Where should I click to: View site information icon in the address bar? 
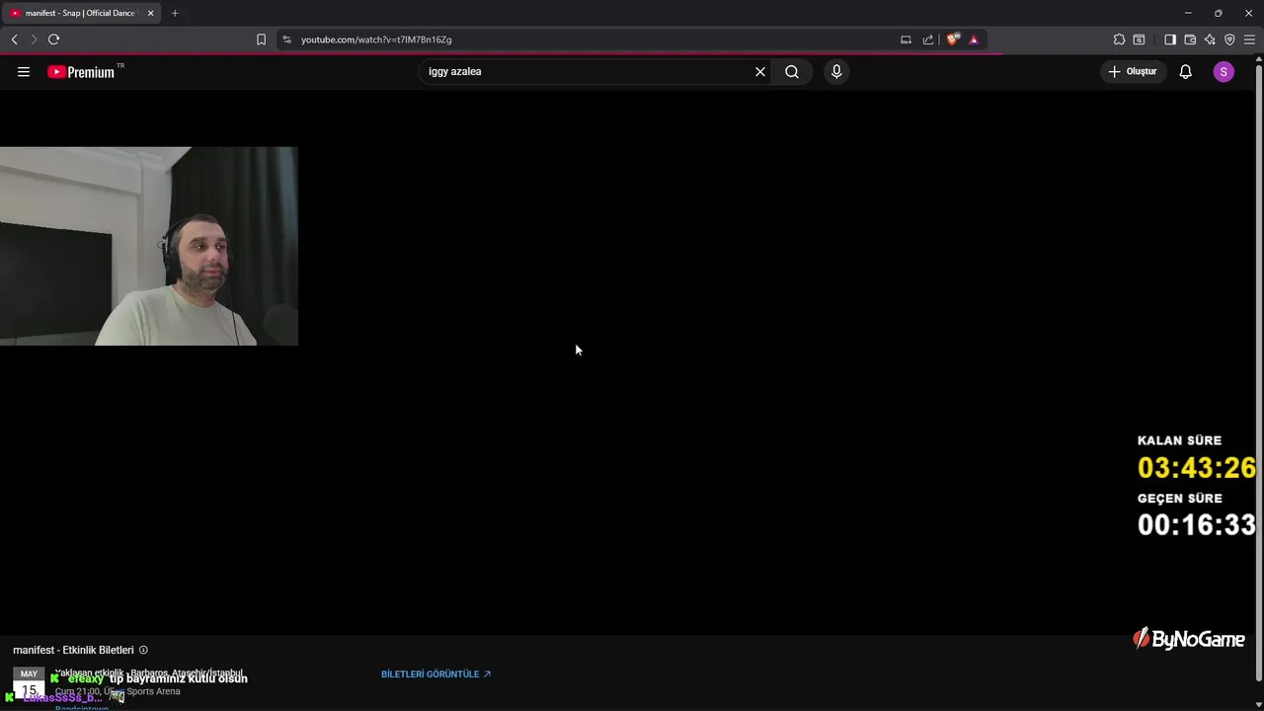(286, 39)
